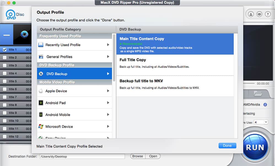Click the big RUN button
The width and height of the screenshot is (275, 166).
[x=255, y=147]
